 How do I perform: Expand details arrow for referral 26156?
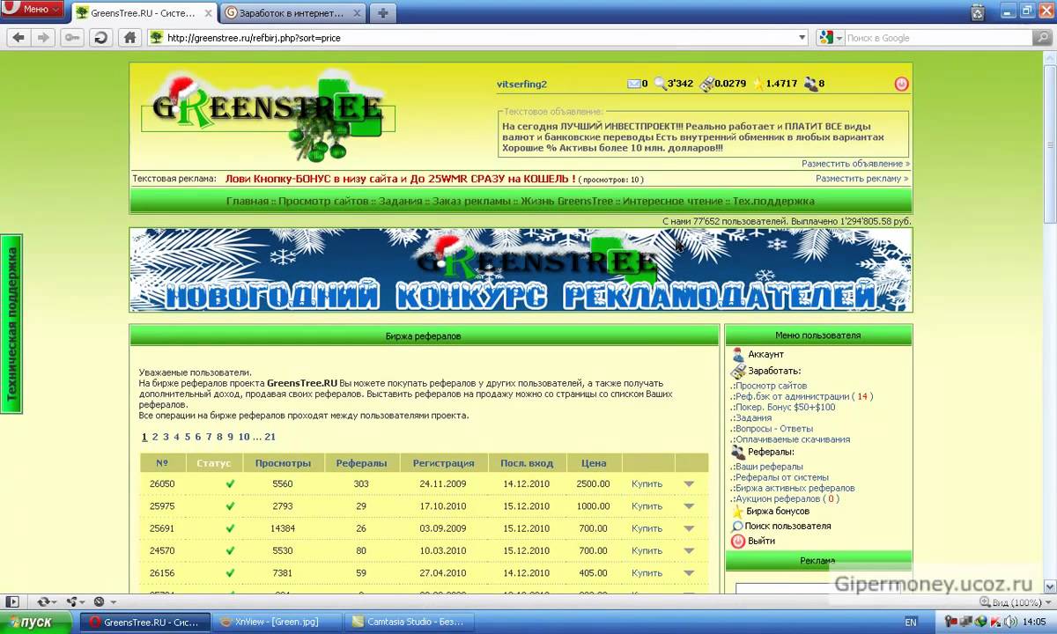click(689, 573)
